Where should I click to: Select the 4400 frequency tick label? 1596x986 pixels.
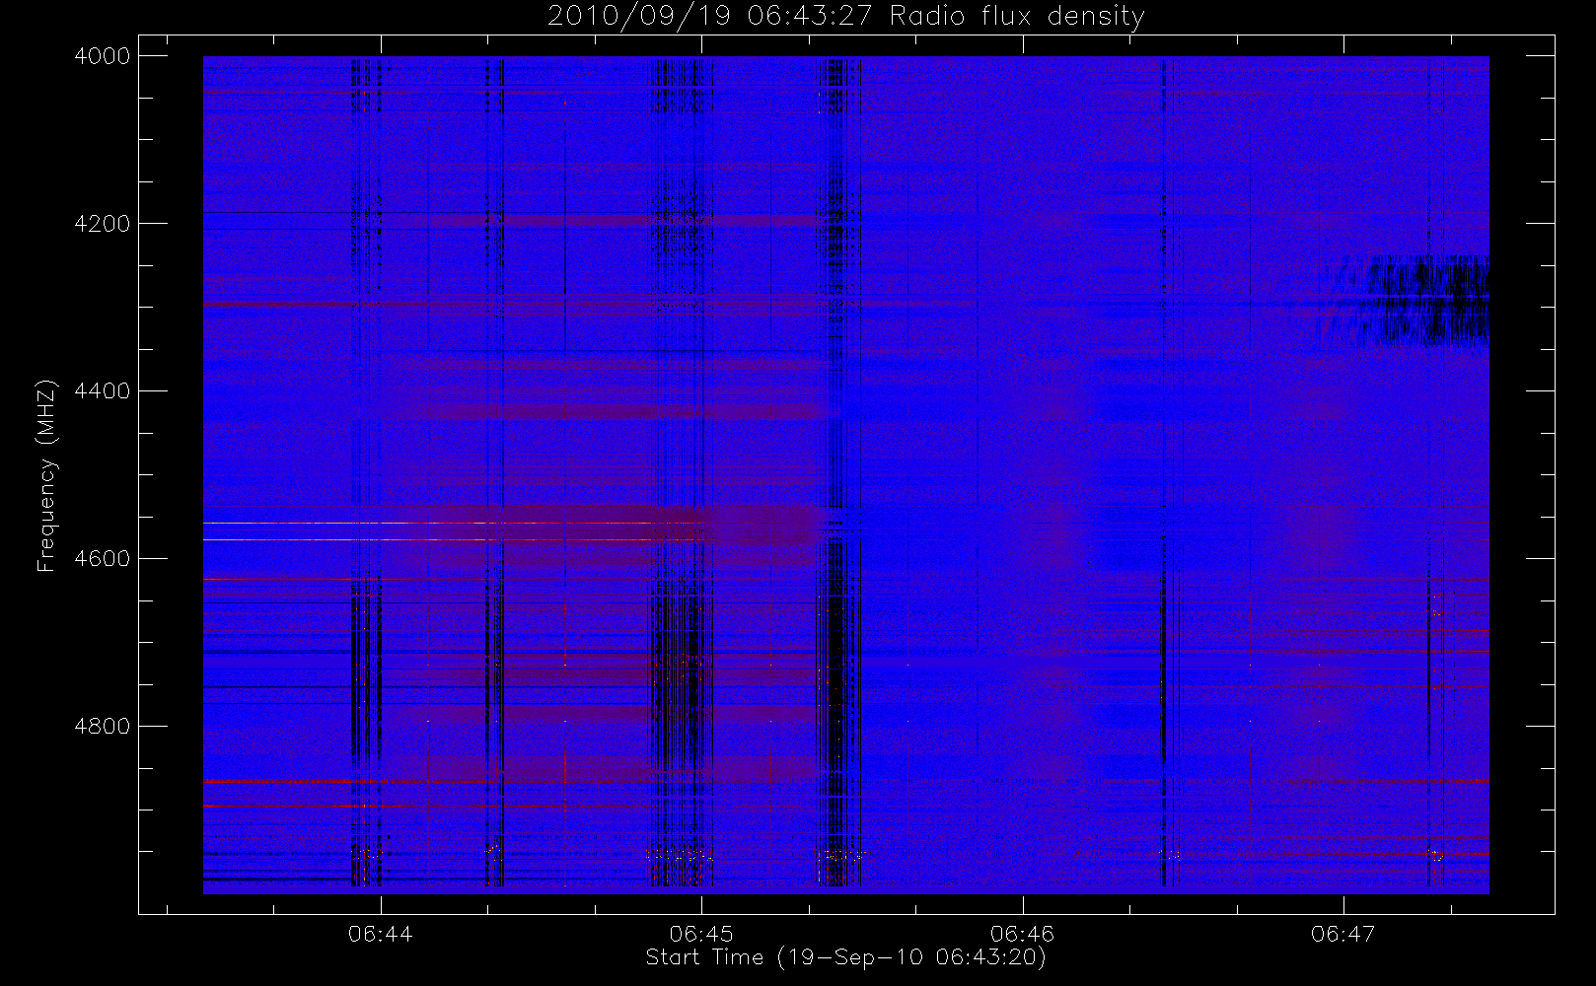pyautogui.click(x=103, y=391)
